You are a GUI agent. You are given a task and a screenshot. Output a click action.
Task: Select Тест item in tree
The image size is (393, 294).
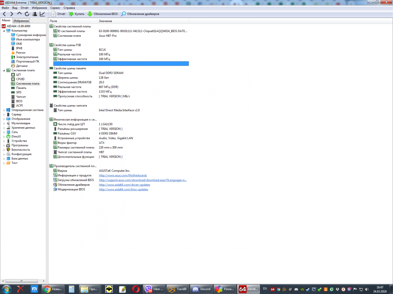12,163
